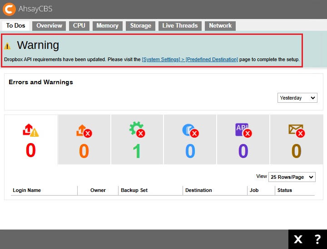
Task: Open the Memory tab
Action: 107,26
